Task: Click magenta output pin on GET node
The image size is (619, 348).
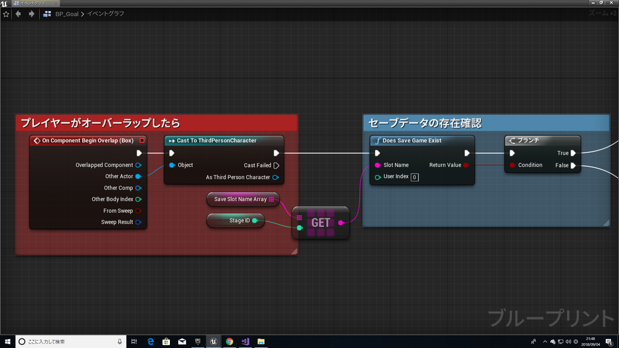Action: (341, 223)
